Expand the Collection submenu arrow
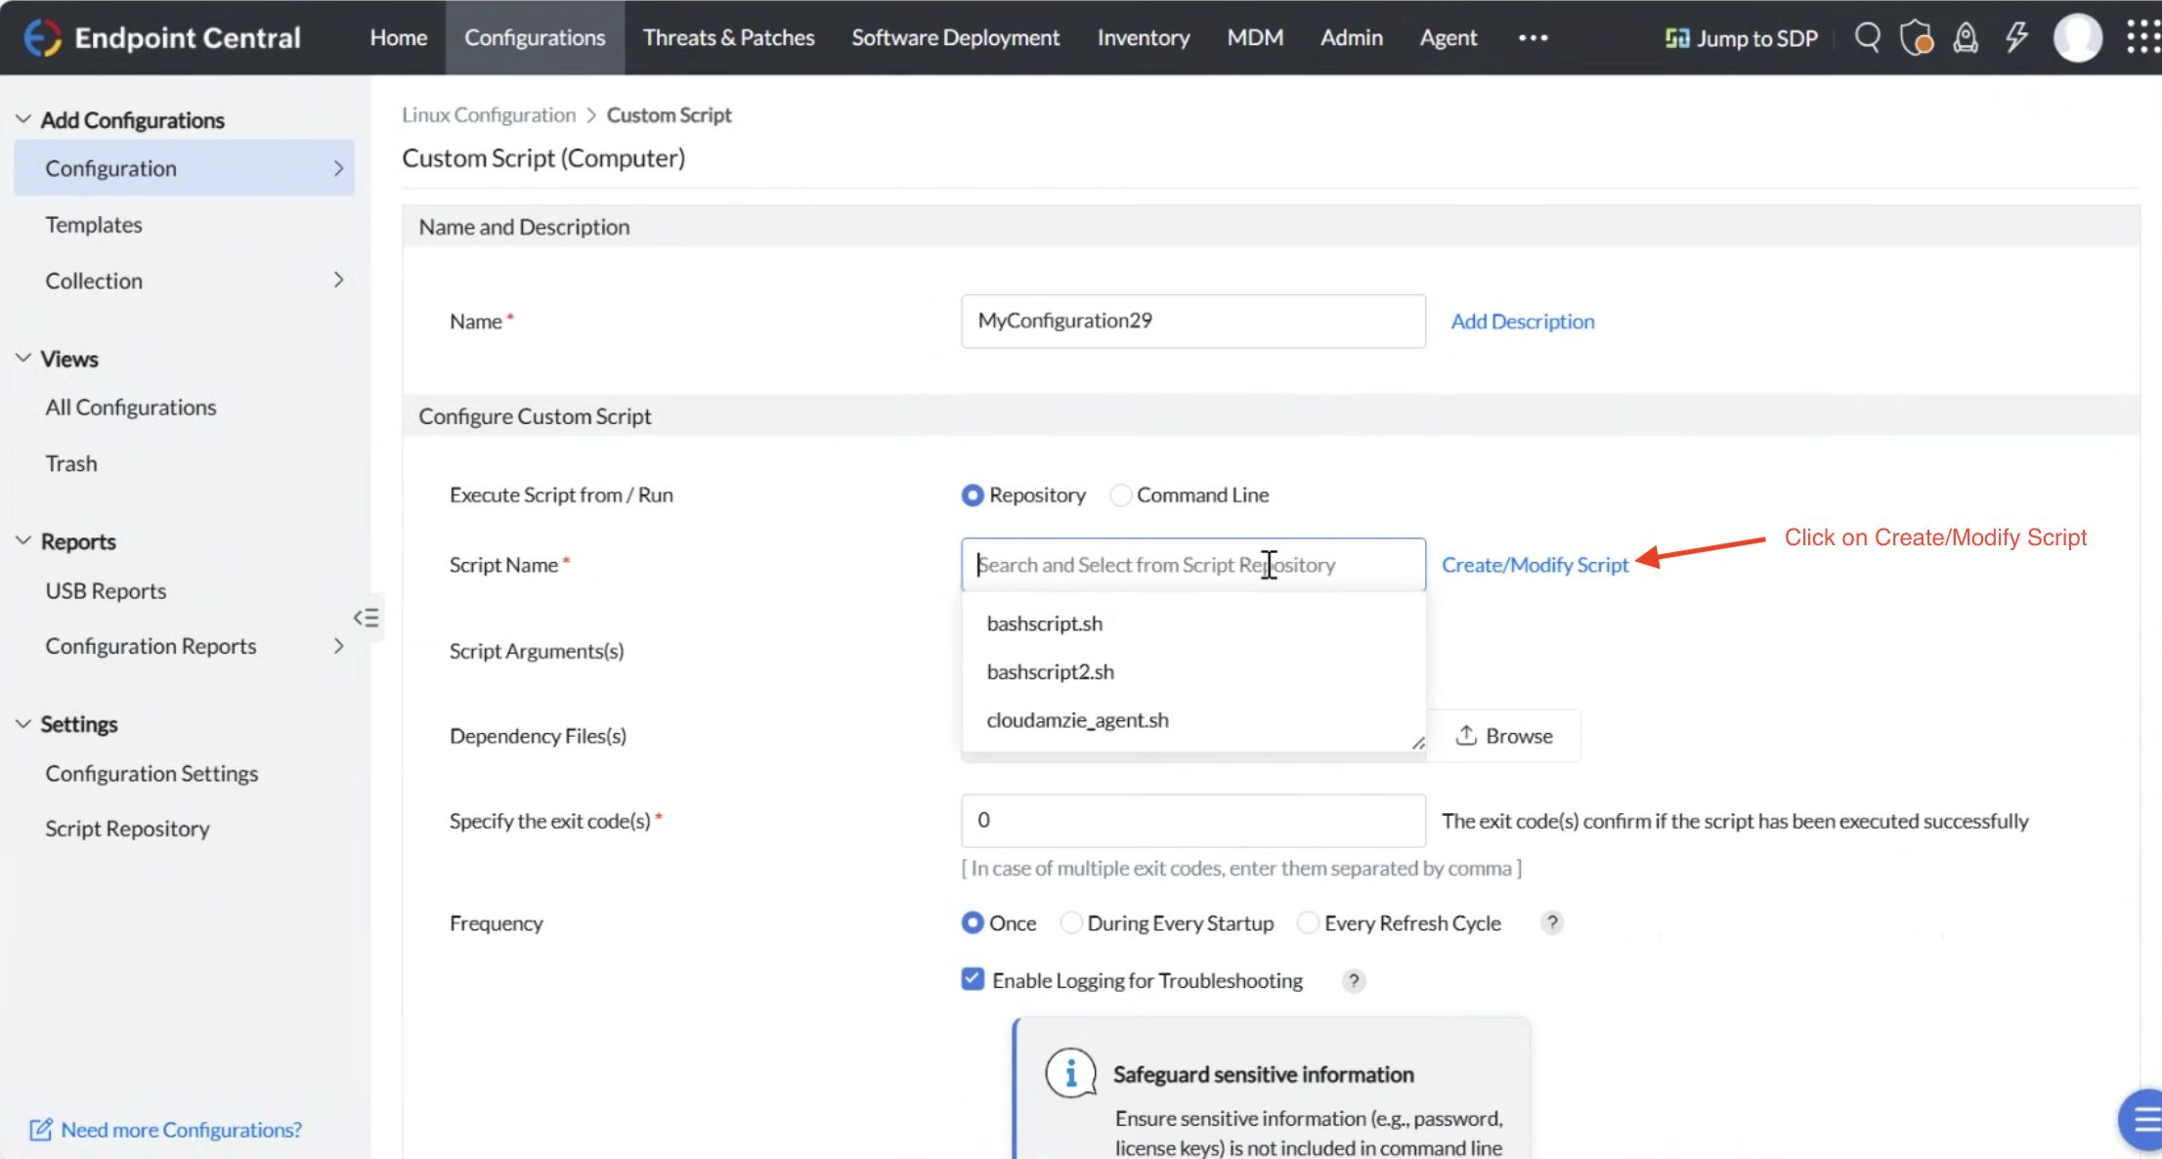2162x1159 pixels. pyautogui.click(x=338, y=280)
